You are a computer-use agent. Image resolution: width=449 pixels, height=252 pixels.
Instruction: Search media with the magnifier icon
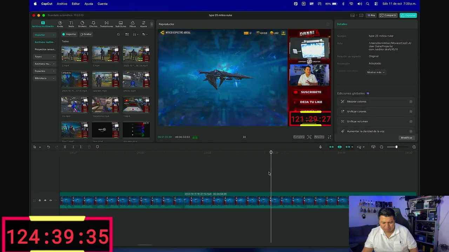coord(118,34)
